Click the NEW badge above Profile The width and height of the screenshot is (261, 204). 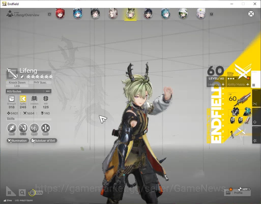pos(244,189)
